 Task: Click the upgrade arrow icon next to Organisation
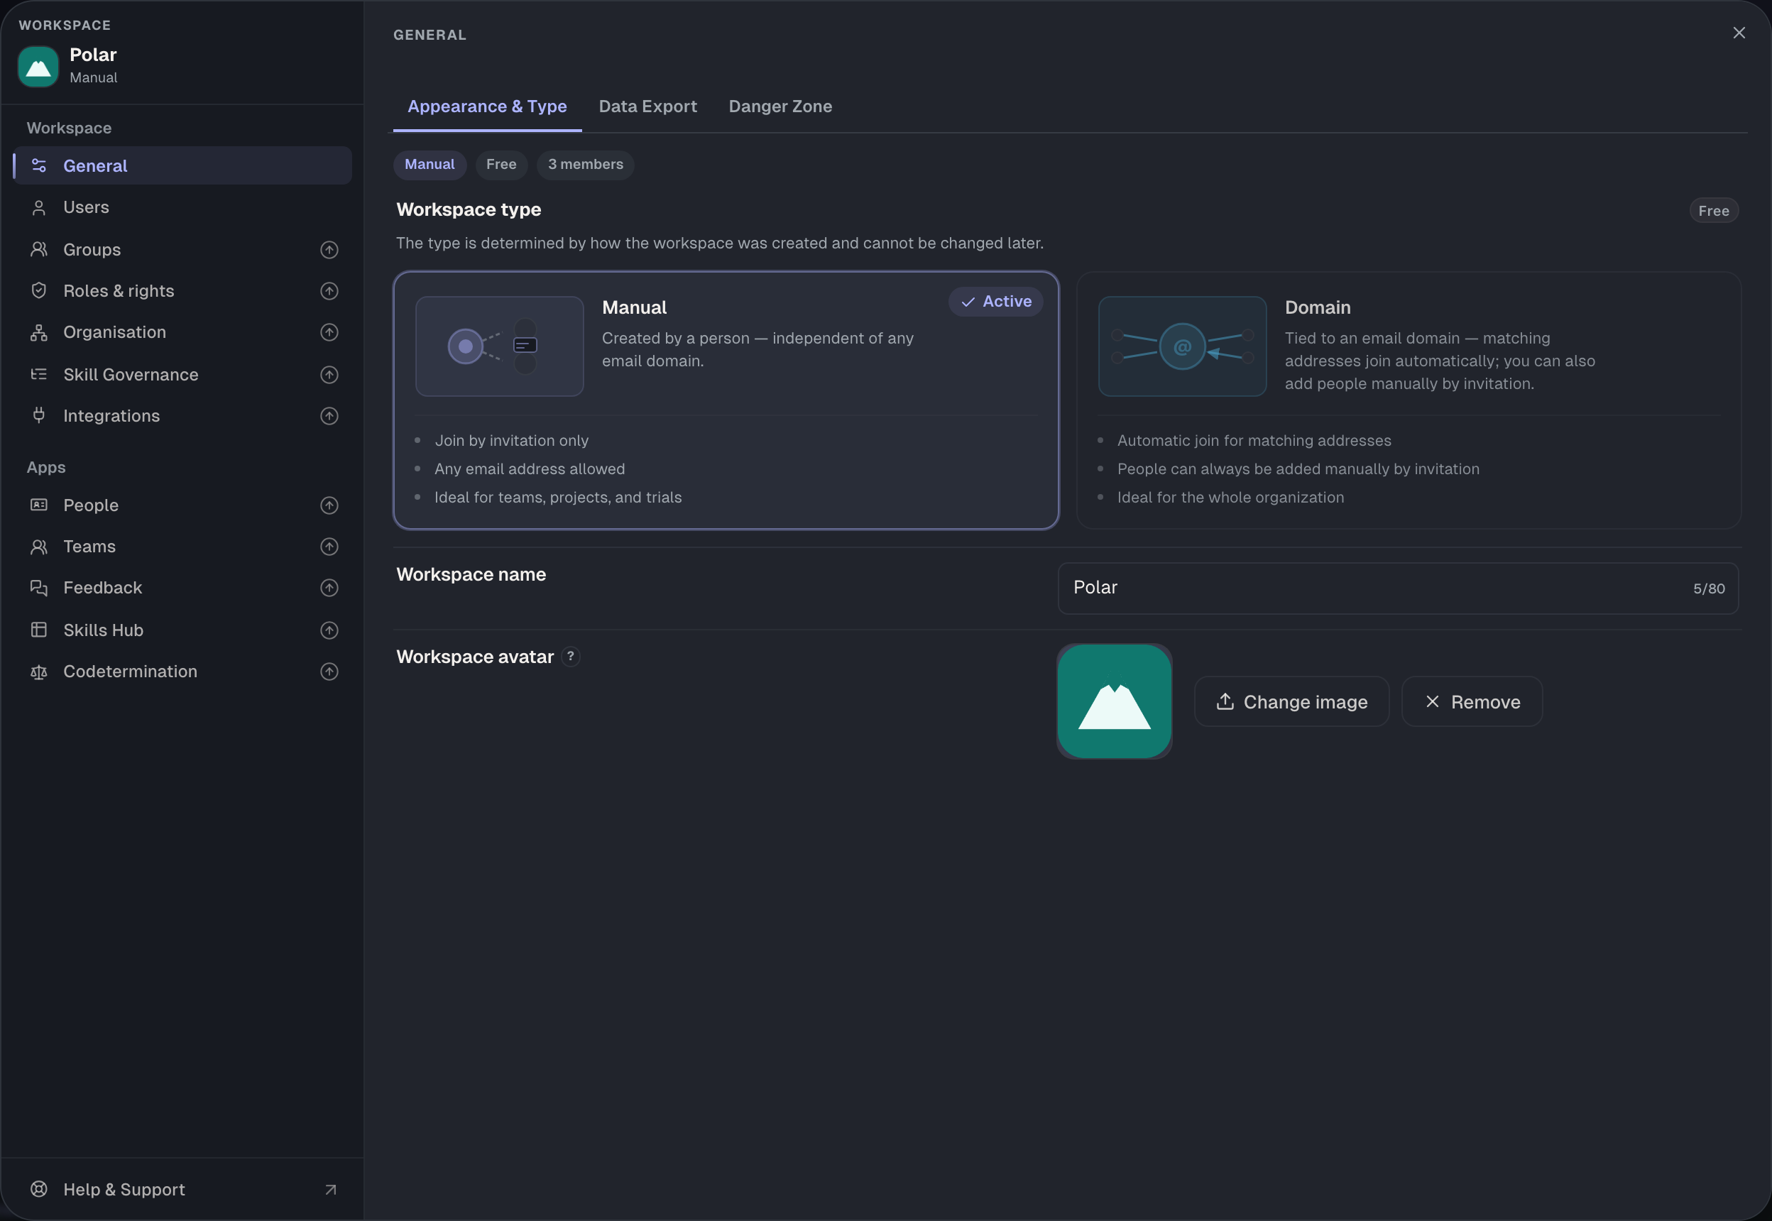329,332
